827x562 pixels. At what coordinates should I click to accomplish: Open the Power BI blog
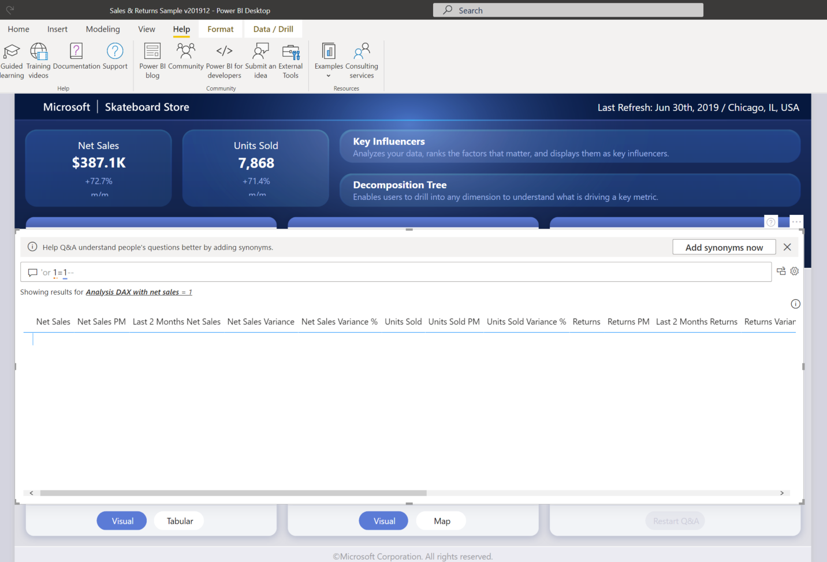tap(152, 61)
